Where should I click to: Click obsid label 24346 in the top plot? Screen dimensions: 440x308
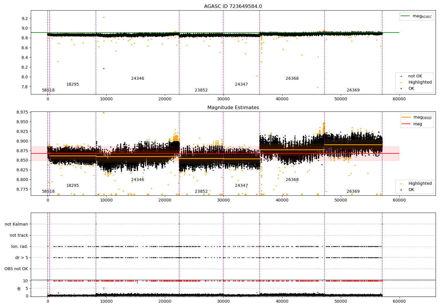click(138, 79)
